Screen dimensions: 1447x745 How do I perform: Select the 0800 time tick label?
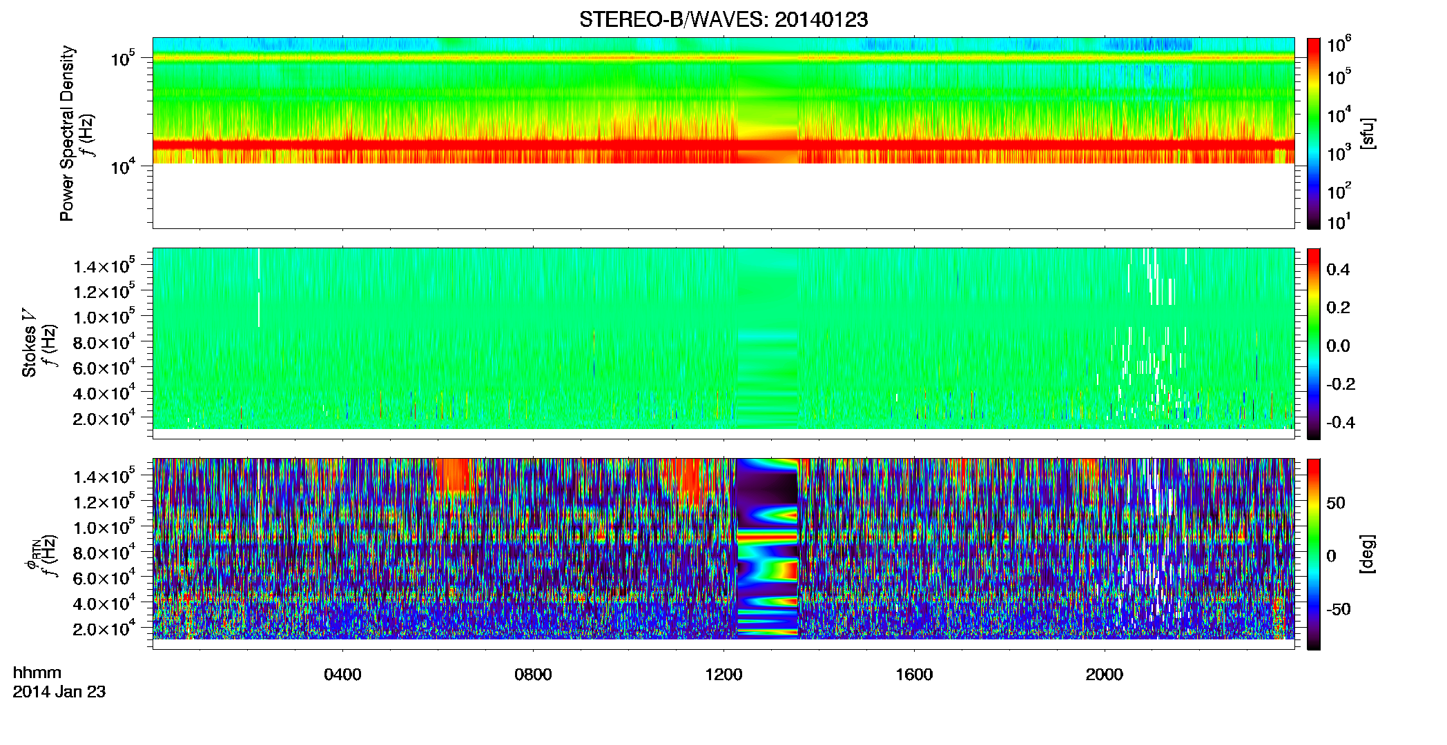(533, 675)
